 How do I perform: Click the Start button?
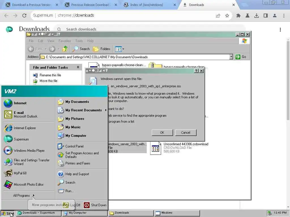tap(8, 213)
